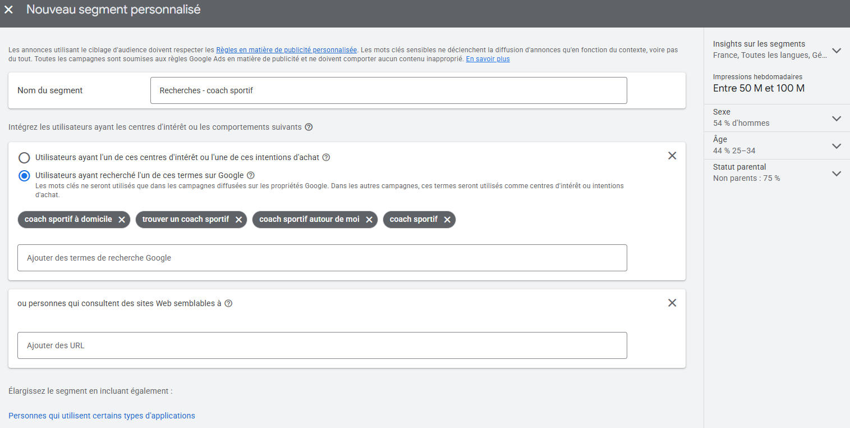
Task: Remove the similar websites section with X
Action: (x=672, y=303)
